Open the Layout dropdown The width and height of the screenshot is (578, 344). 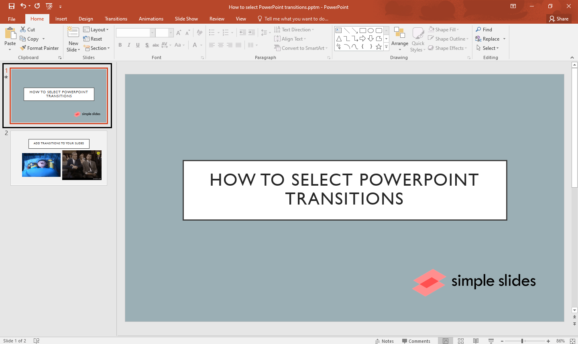[x=96, y=29]
